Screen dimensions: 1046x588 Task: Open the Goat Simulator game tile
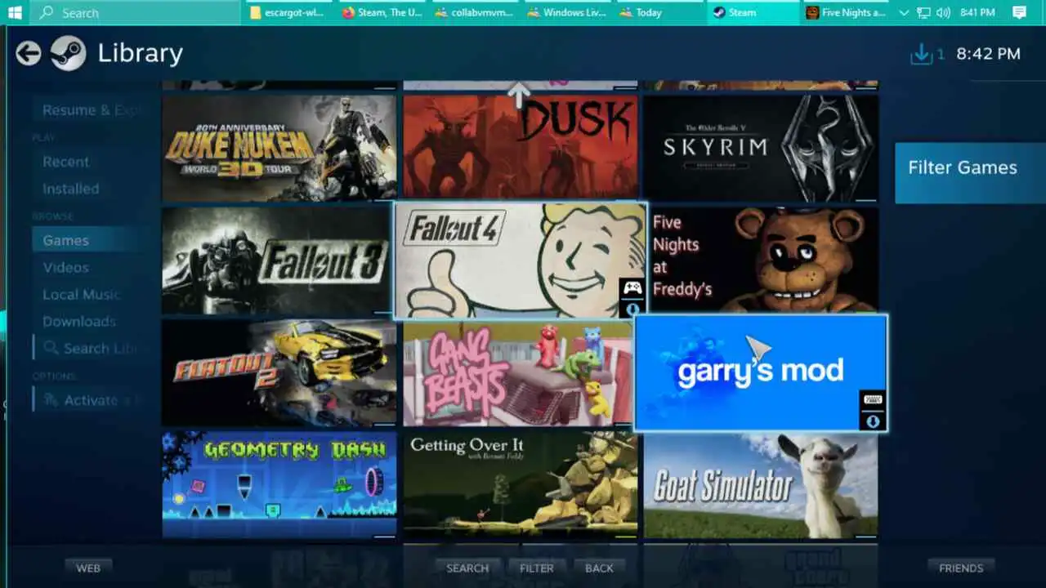761,485
